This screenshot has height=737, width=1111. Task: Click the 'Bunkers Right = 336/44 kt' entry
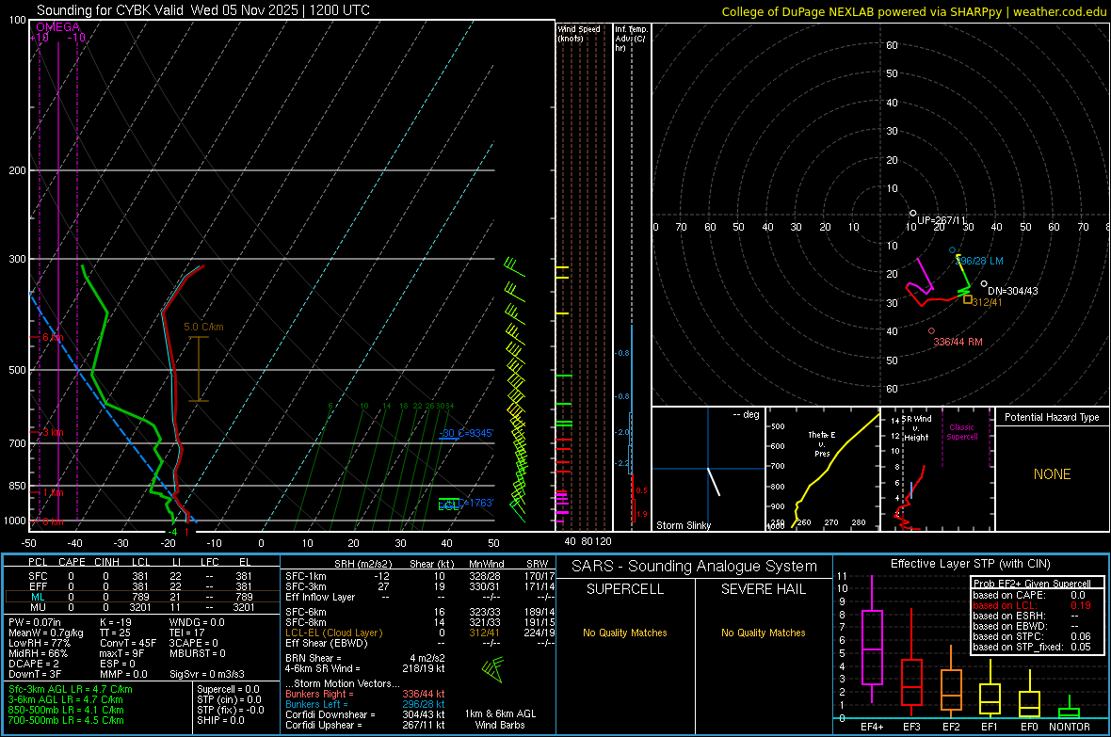(365, 694)
